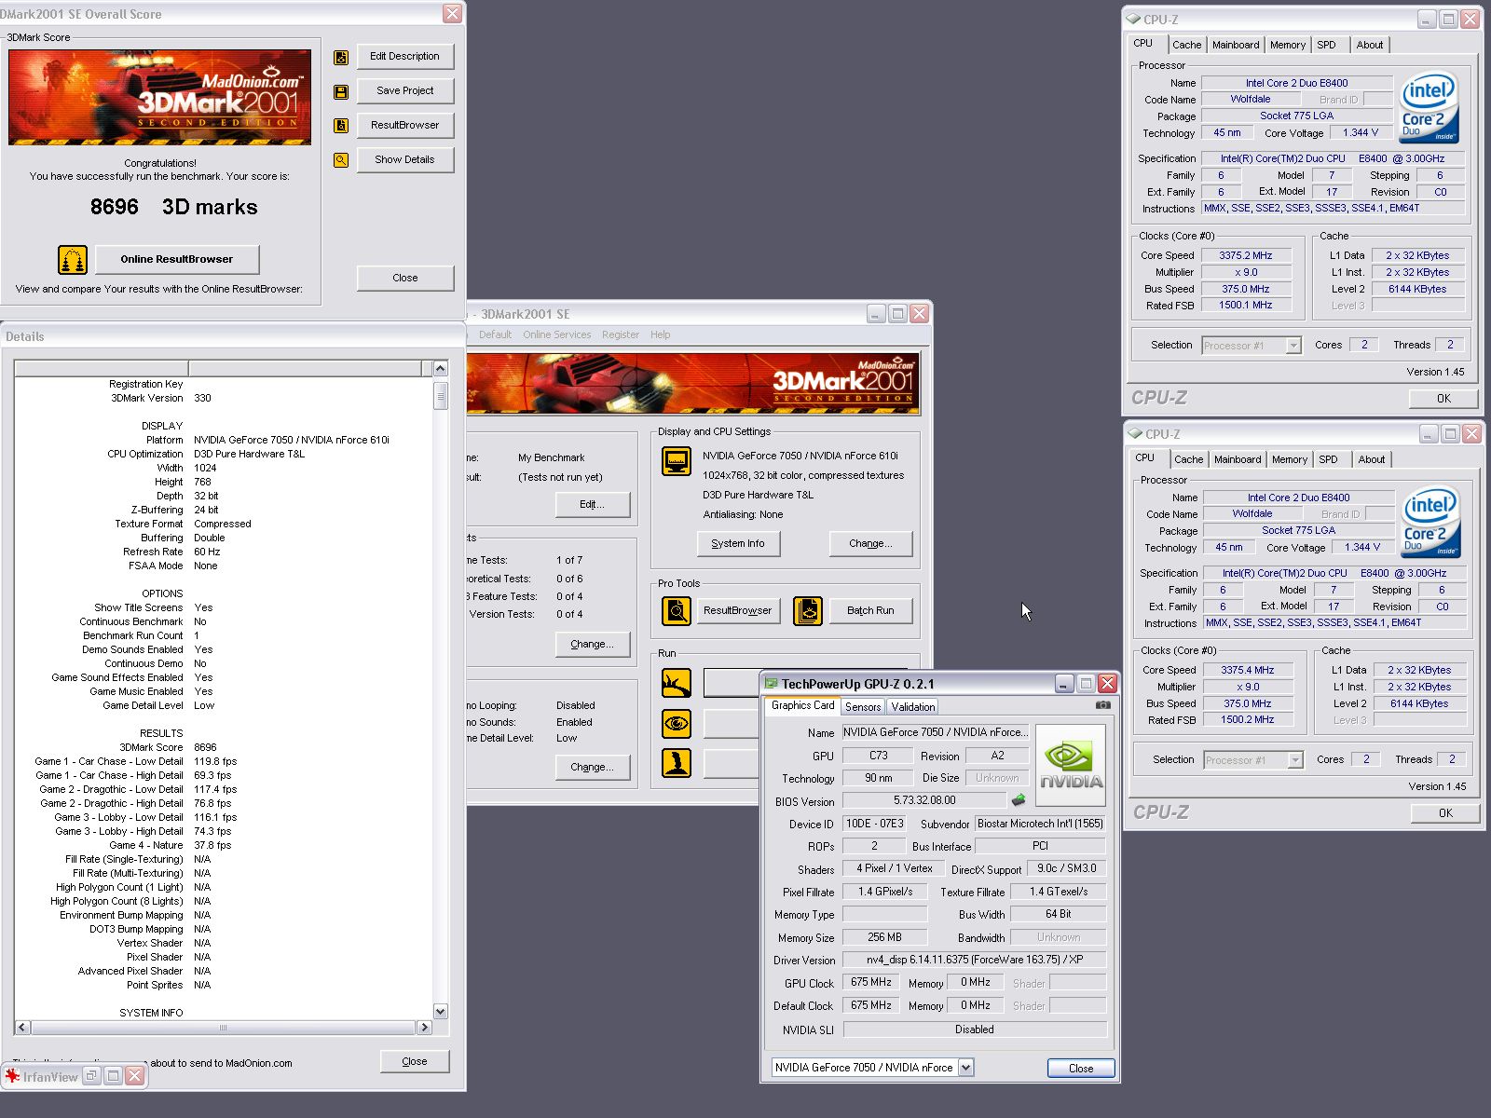Open About tab in lower CPU-Z
This screenshot has height=1118, width=1491.
(1371, 459)
